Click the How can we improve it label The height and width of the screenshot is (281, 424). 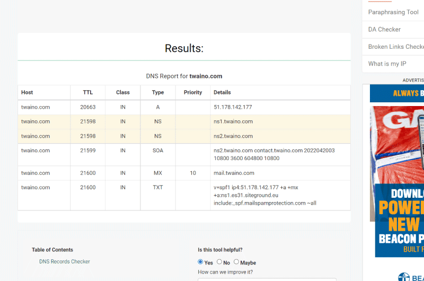point(225,272)
